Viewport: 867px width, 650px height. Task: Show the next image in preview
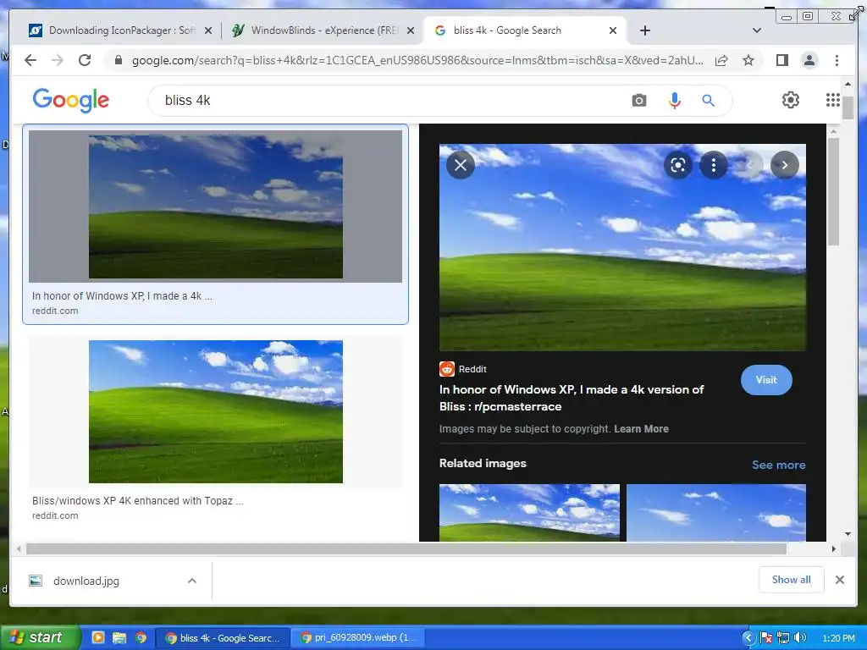[x=785, y=165]
